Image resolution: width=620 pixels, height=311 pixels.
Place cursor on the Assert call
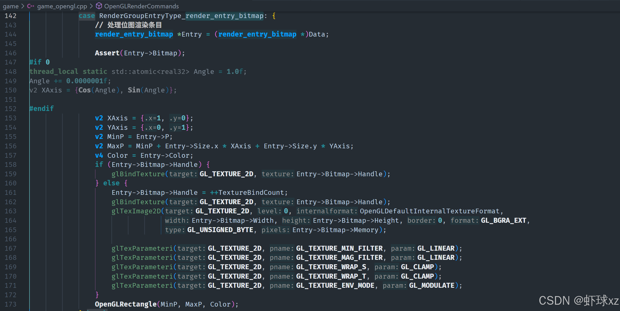coord(107,53)
